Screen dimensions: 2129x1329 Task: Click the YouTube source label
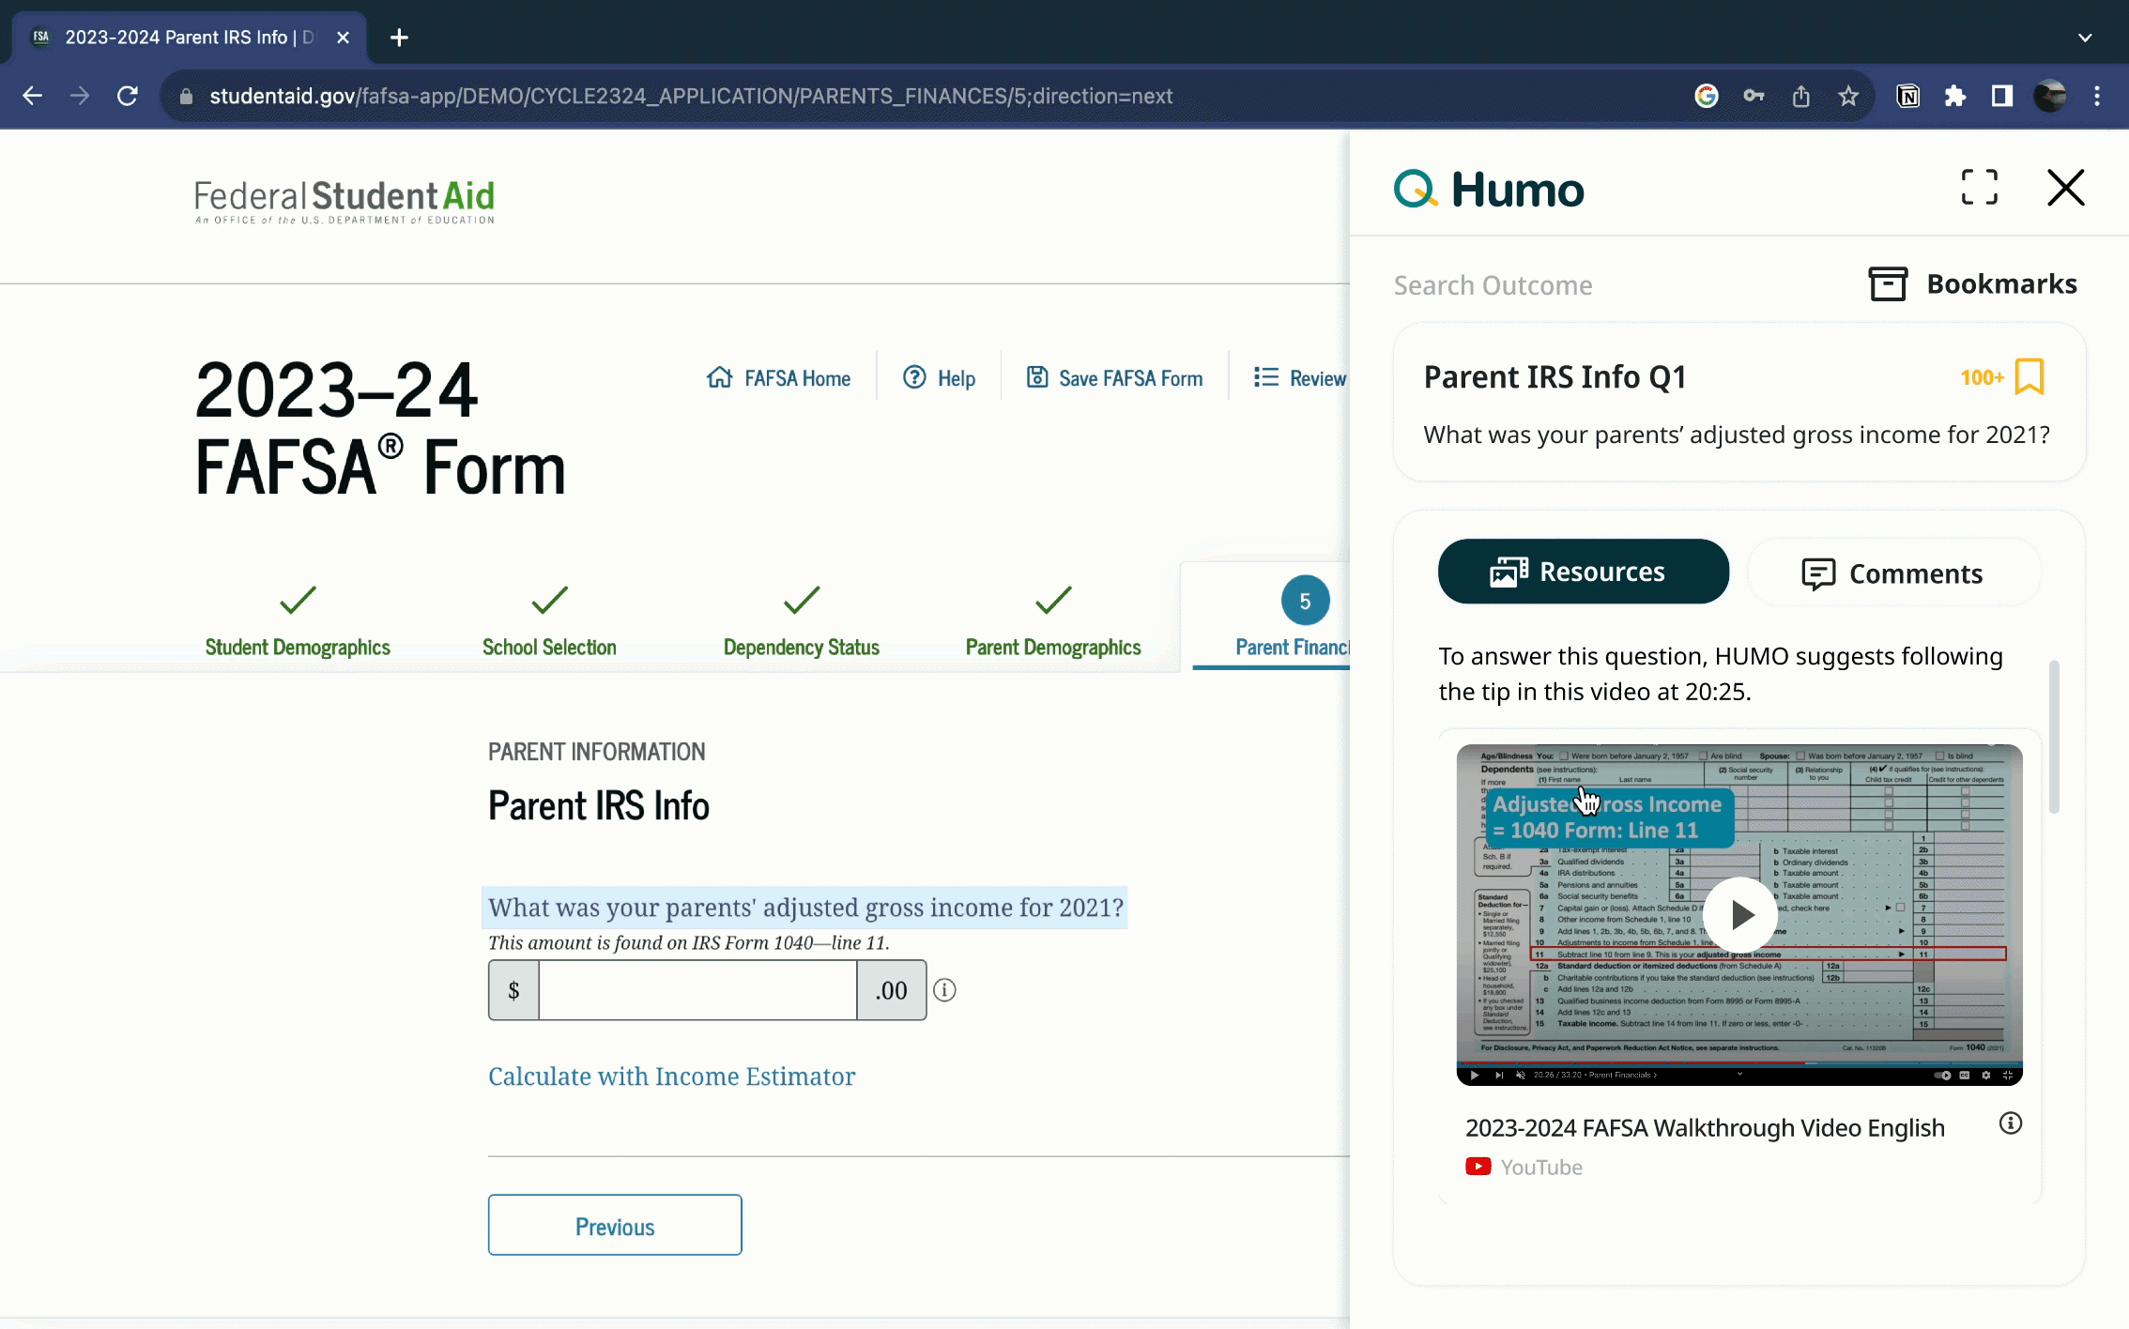tap(1524, 1167)
